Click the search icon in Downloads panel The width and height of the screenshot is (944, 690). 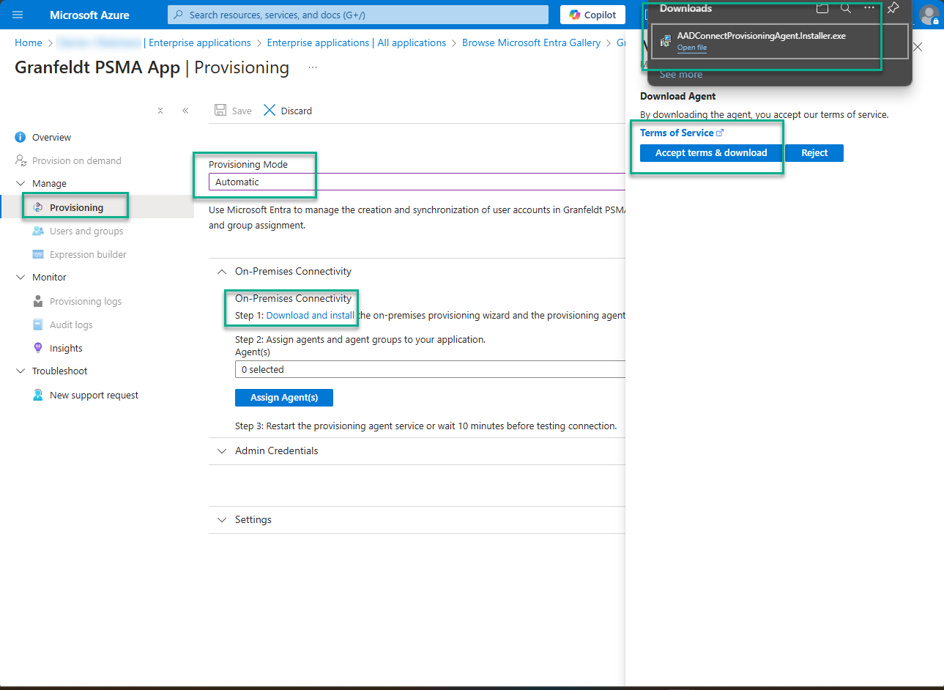[x=846, y=8]
